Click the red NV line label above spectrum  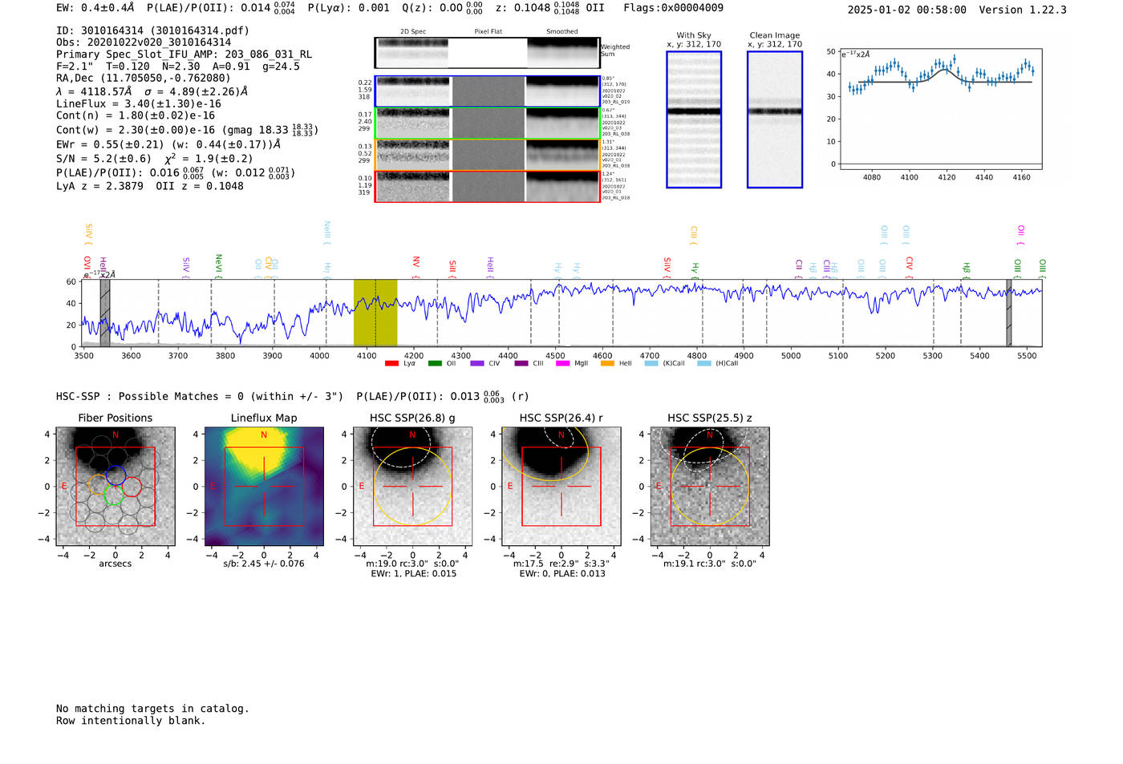click(416, 266)
